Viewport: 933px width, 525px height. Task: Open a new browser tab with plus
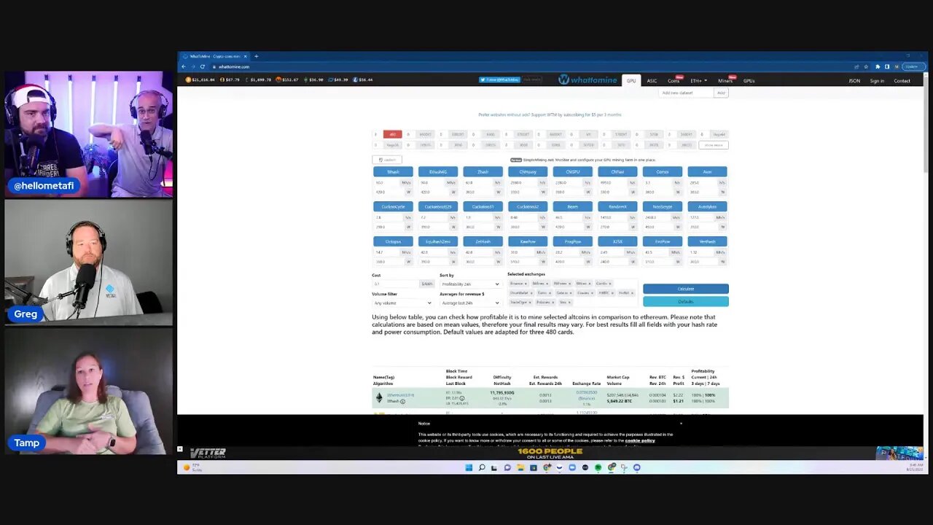tap(257, 56)
